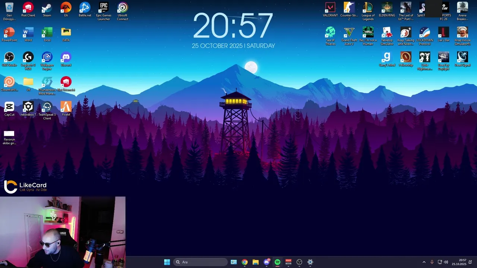Select the Arena Breakout shortcut

click(x=462, y=12)
